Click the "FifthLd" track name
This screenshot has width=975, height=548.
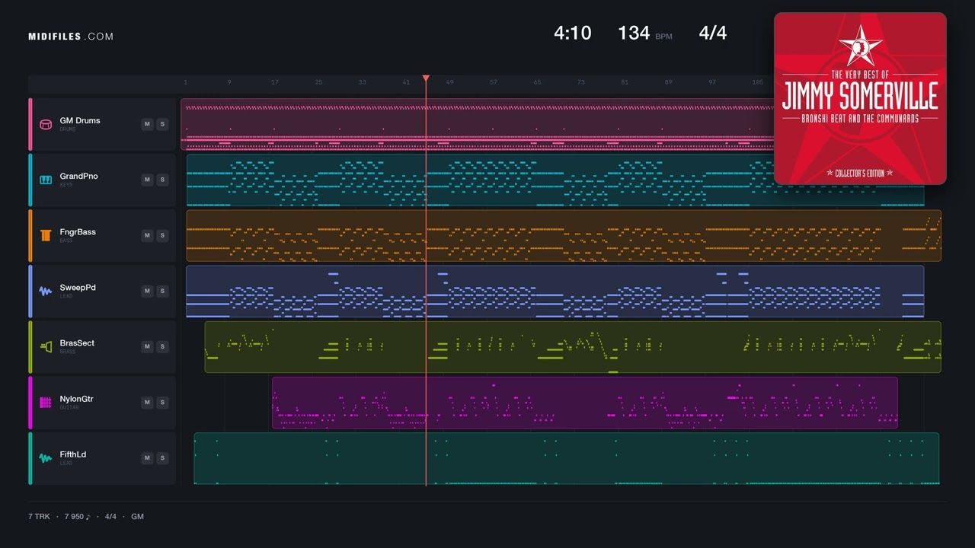coord(73,454)
